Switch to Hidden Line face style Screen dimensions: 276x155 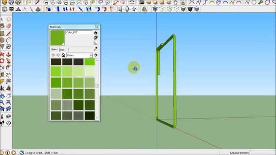coord(176,9)
